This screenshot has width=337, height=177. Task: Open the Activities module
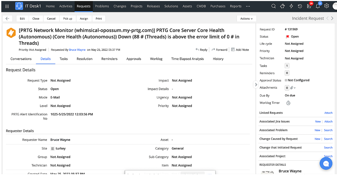click(66, 6)
